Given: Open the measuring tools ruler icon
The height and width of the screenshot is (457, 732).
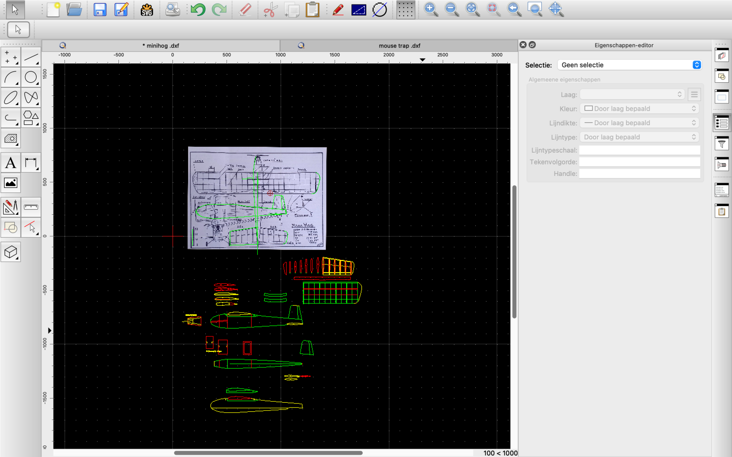Looking at the screenshot, I should tap(31, 207).
